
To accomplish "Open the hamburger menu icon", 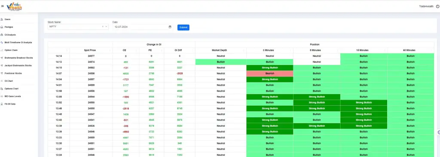I will pos(3,6).
